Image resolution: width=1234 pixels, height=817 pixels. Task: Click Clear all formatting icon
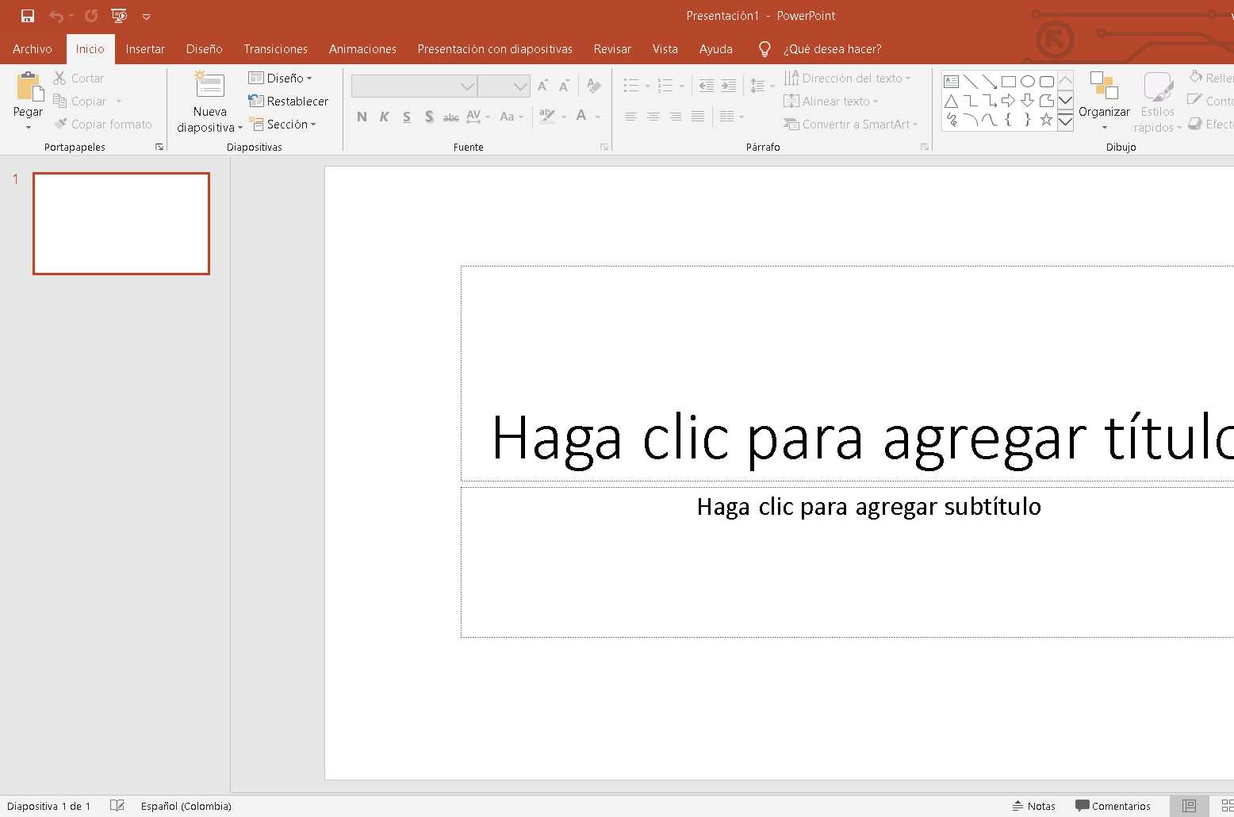594,86
